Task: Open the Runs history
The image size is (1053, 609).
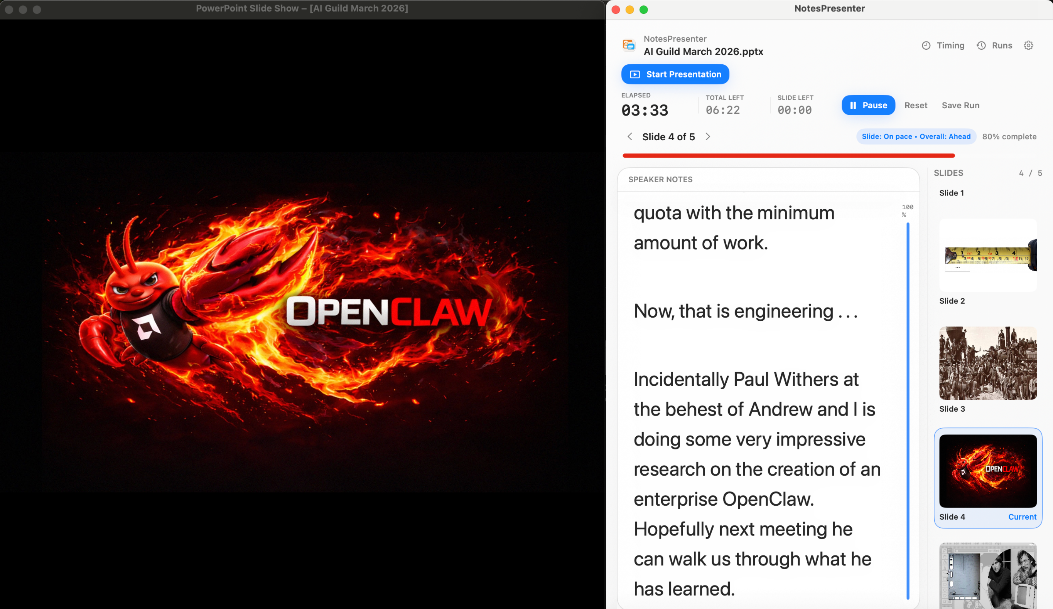Action: click(x=994, y=45)
